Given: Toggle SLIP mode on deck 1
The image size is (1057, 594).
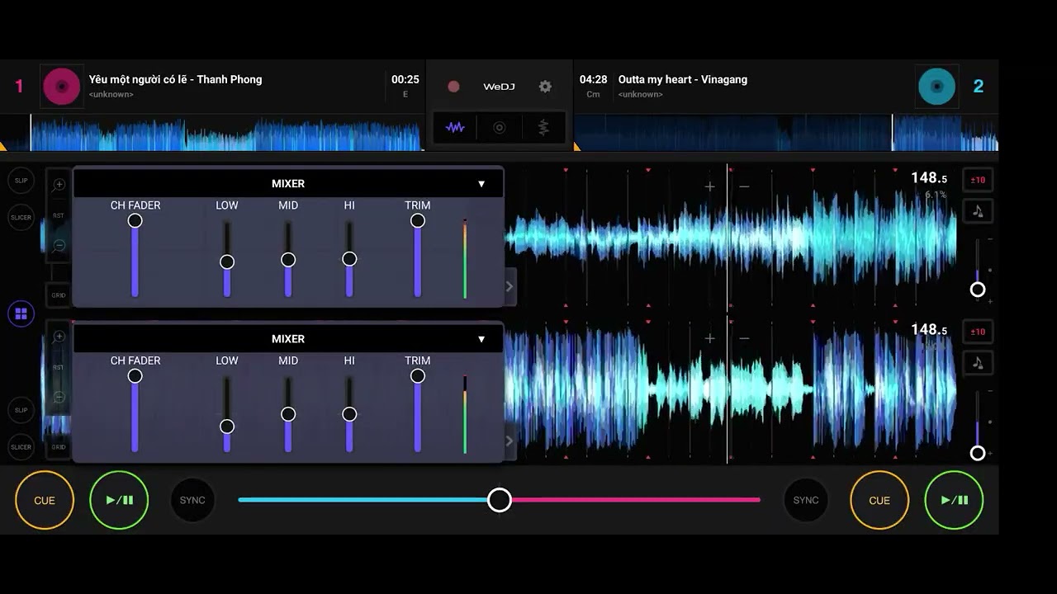Looking at the screenshot, I should tap(21, 181).
